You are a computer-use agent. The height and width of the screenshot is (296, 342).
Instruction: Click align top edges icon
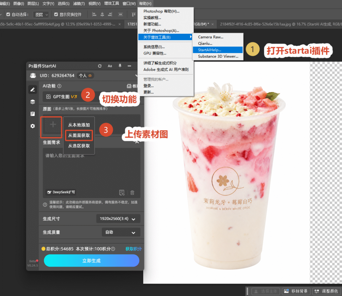[x=134, y=14]
